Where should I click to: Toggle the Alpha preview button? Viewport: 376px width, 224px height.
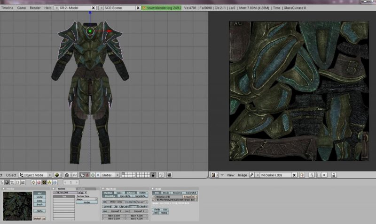[39, 211]
